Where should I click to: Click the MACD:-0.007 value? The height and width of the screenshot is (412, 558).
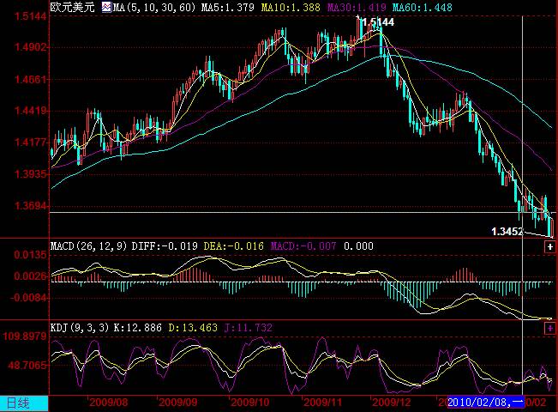pos(303,246)
